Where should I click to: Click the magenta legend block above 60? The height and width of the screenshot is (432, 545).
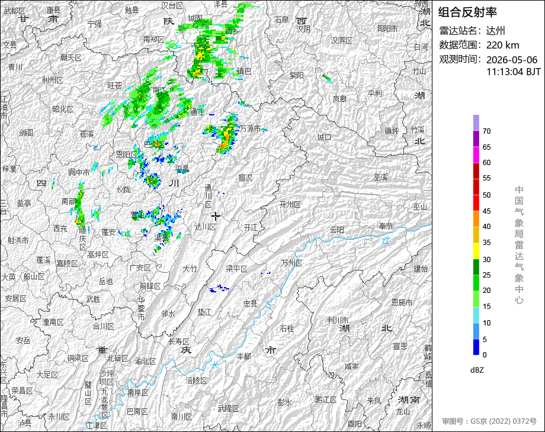[476, 154]
